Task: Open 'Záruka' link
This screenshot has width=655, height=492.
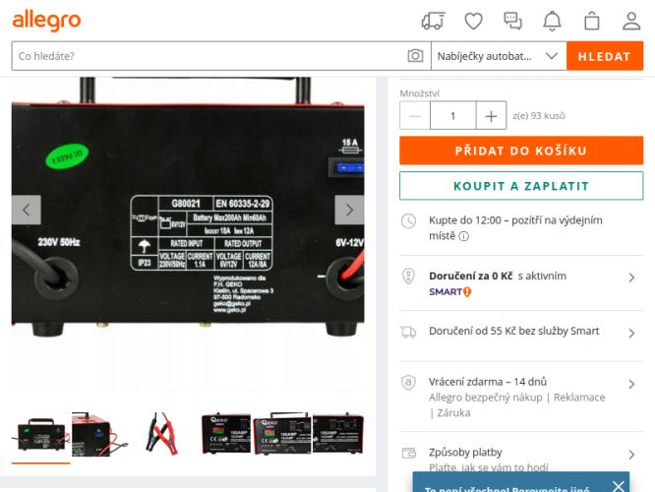Action: pyautogui.click(x=453, y=413)
